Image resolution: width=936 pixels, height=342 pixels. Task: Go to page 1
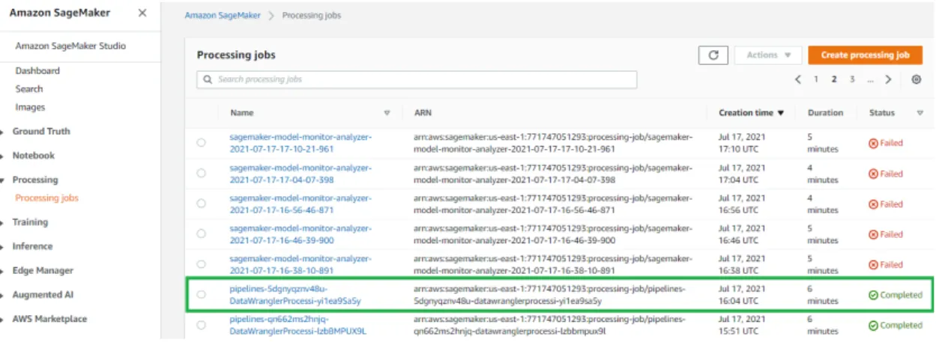point(816,79)
